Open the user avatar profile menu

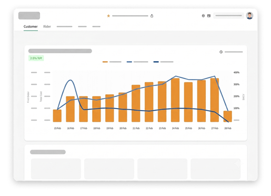tap(249, 16)
